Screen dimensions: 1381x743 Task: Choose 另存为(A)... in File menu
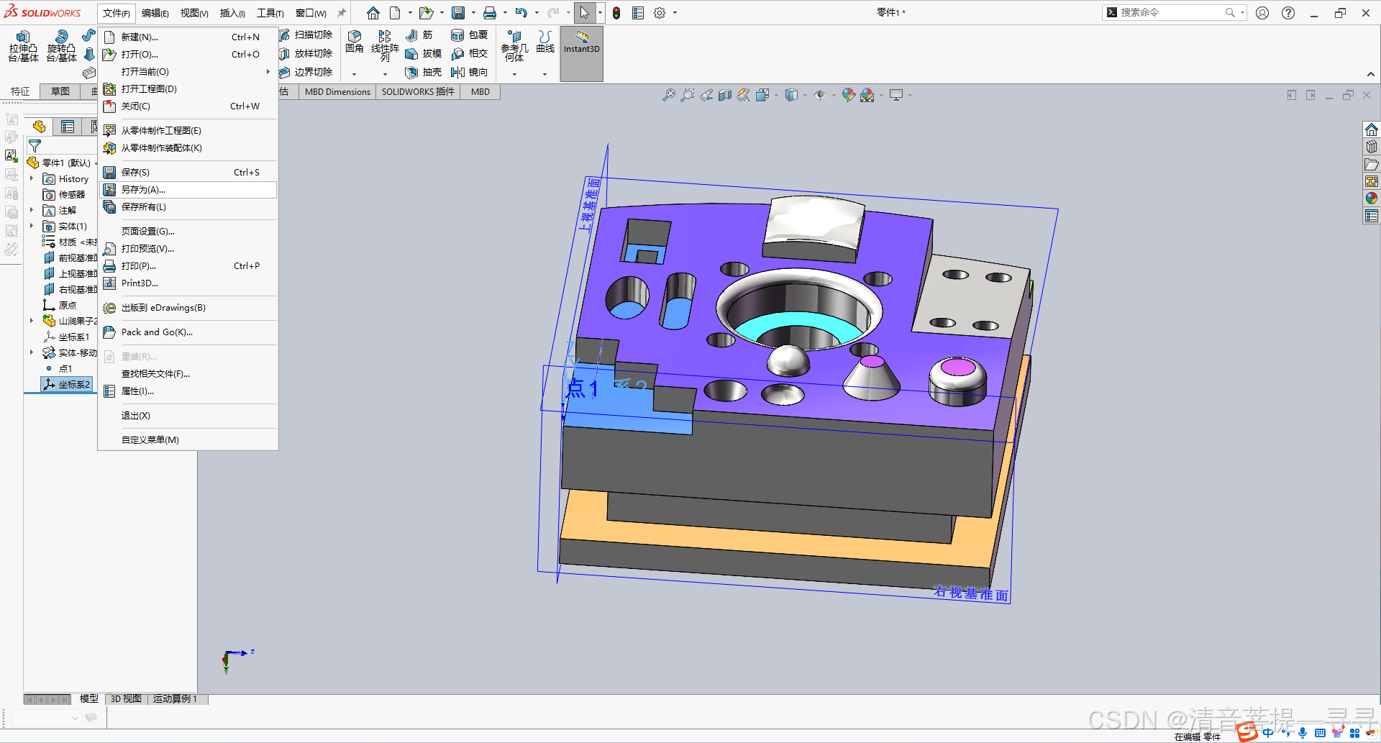click(188, 190)
